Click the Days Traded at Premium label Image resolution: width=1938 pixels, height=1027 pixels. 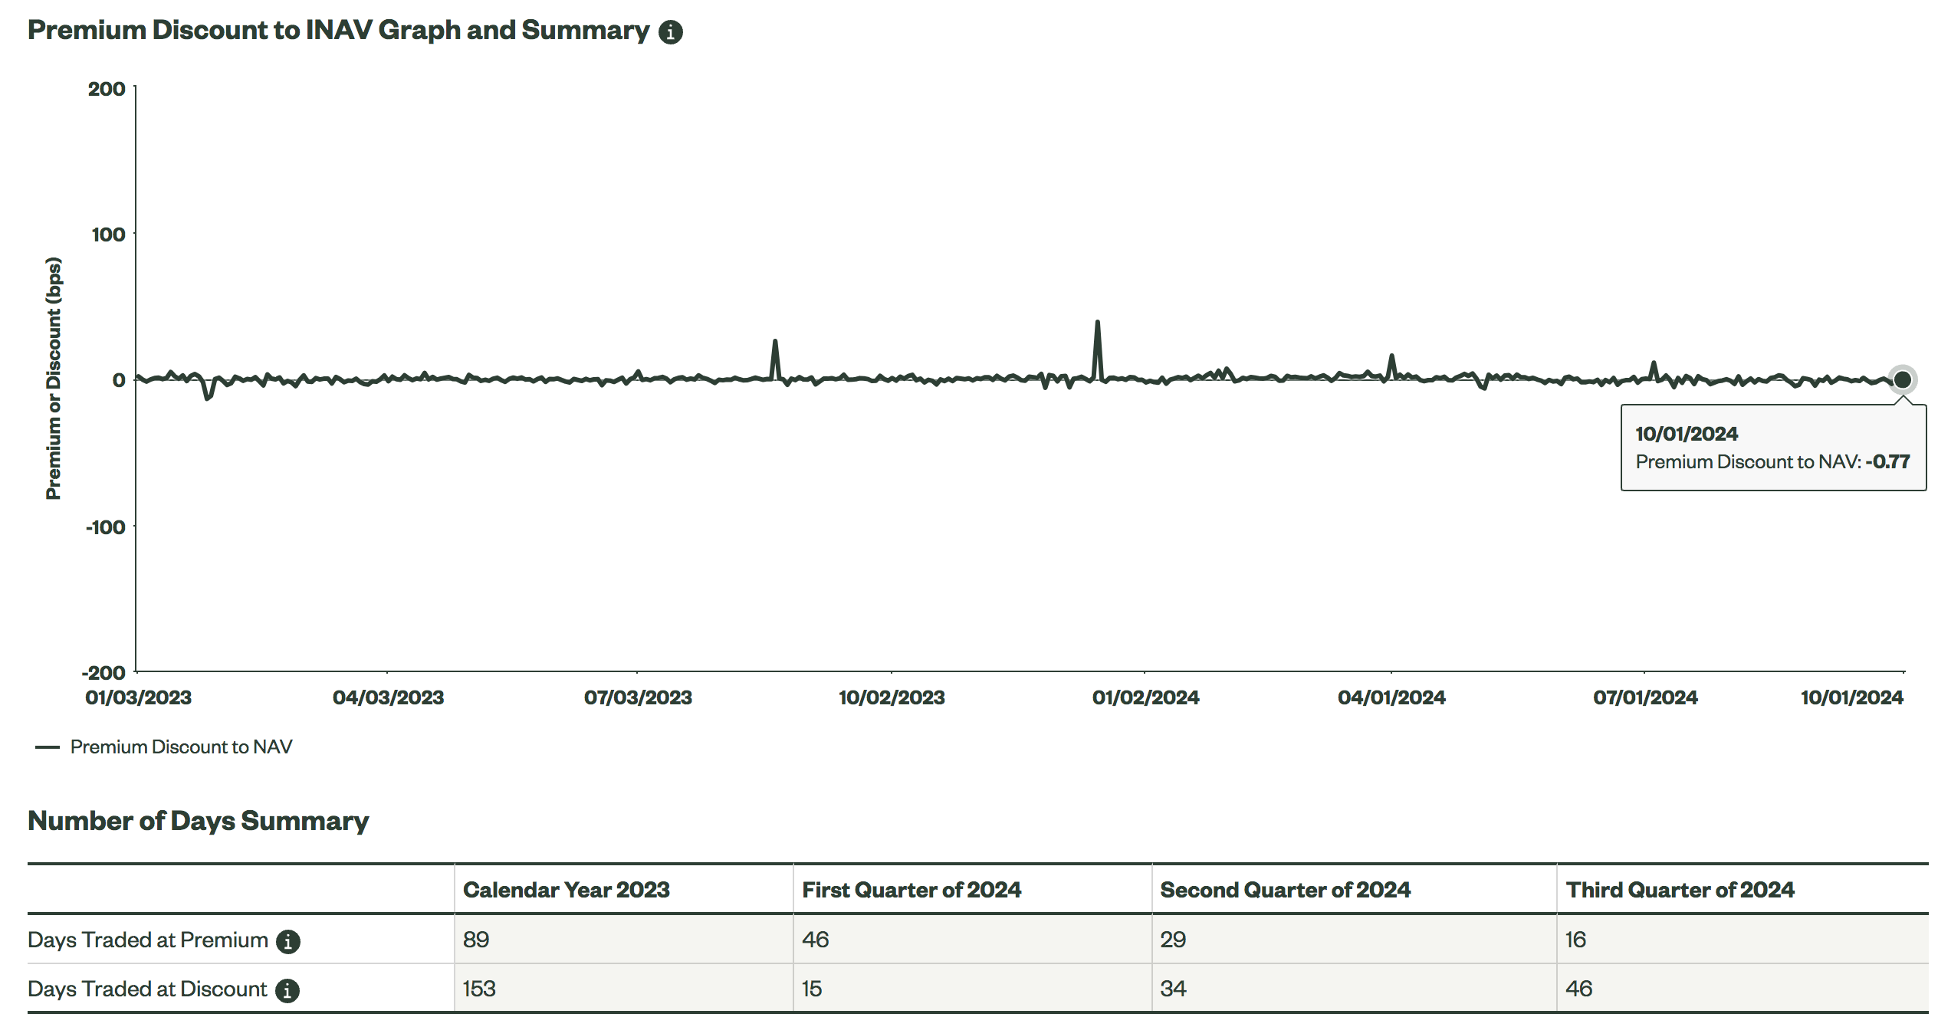[147, 940]
